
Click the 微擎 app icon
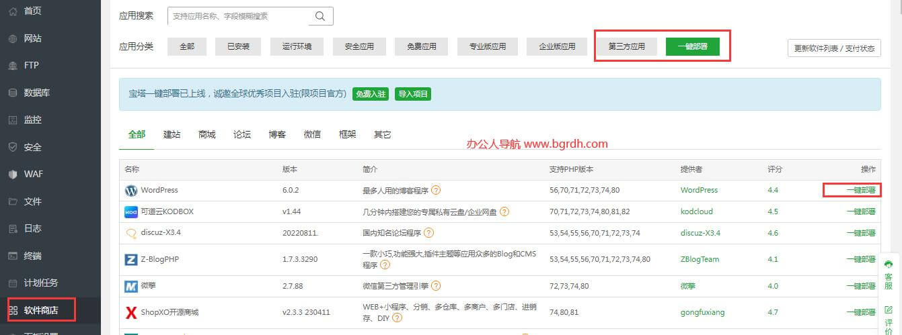pos(131,286)
